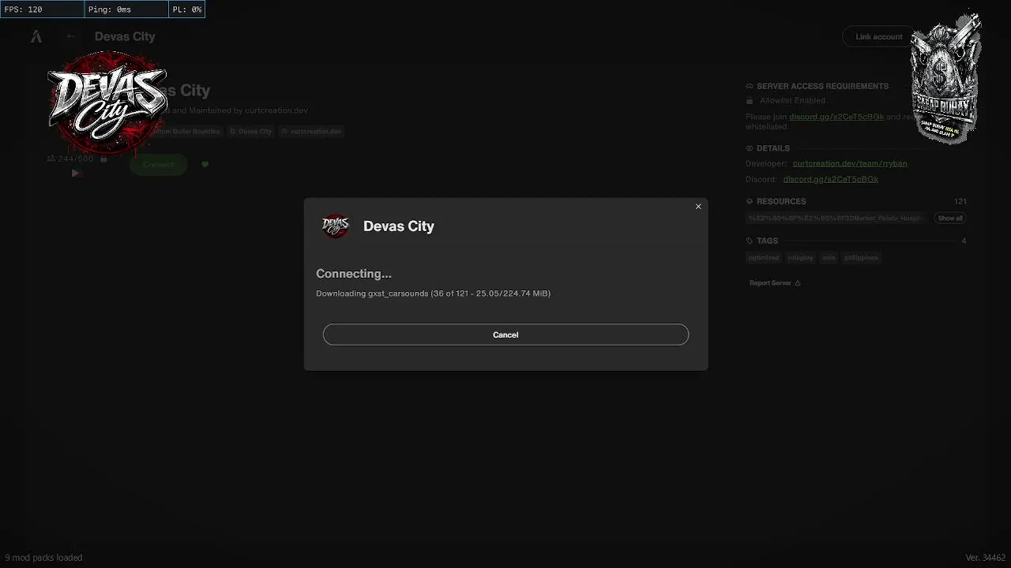The width and height of the screenshot is (1011, 568).
Task: Close the connecting dialog with X
Action: click(x=698, y=207)
